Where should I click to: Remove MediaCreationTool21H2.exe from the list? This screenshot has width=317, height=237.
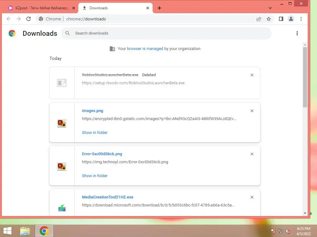(252, 197)
